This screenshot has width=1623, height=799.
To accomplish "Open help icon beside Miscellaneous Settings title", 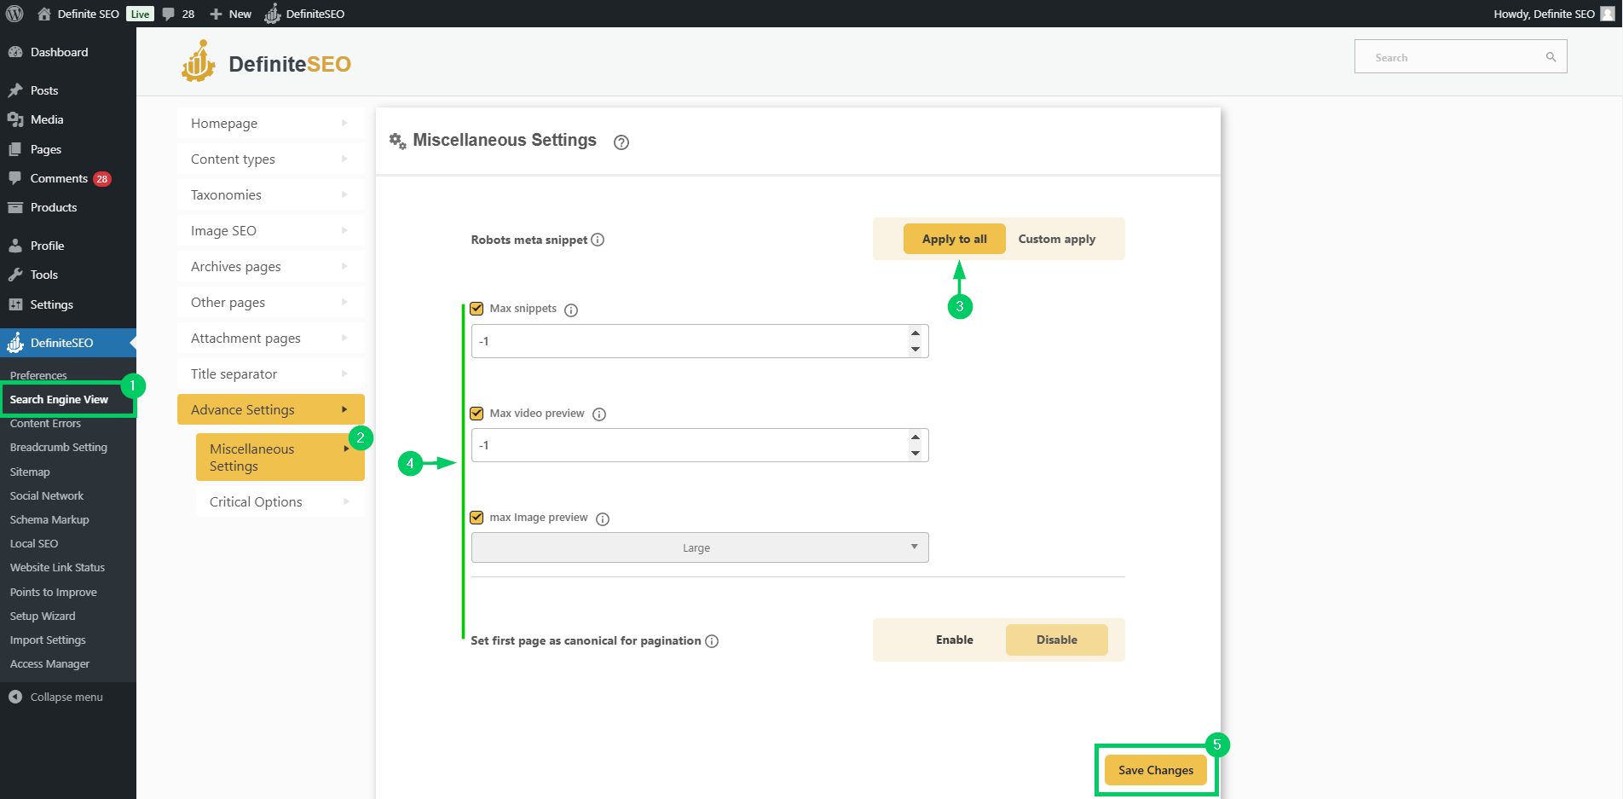I will tap(621, 142).
